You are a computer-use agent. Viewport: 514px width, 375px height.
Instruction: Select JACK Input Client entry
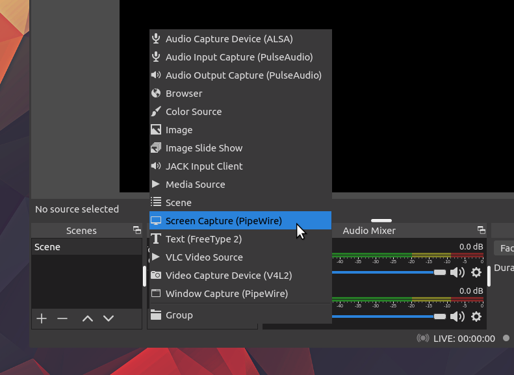[x=240, y=166]
